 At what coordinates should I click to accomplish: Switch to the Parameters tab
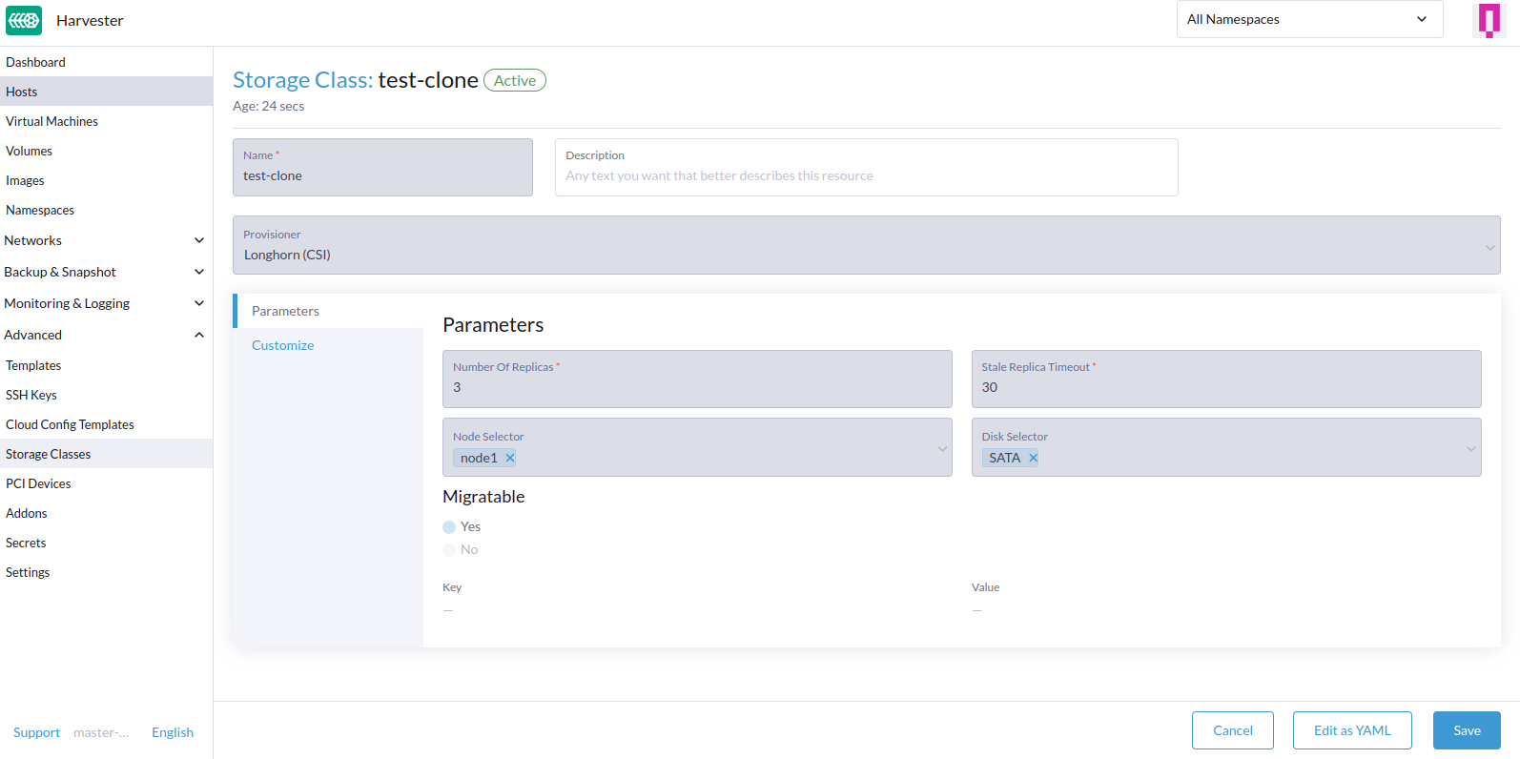pos(328,311)
